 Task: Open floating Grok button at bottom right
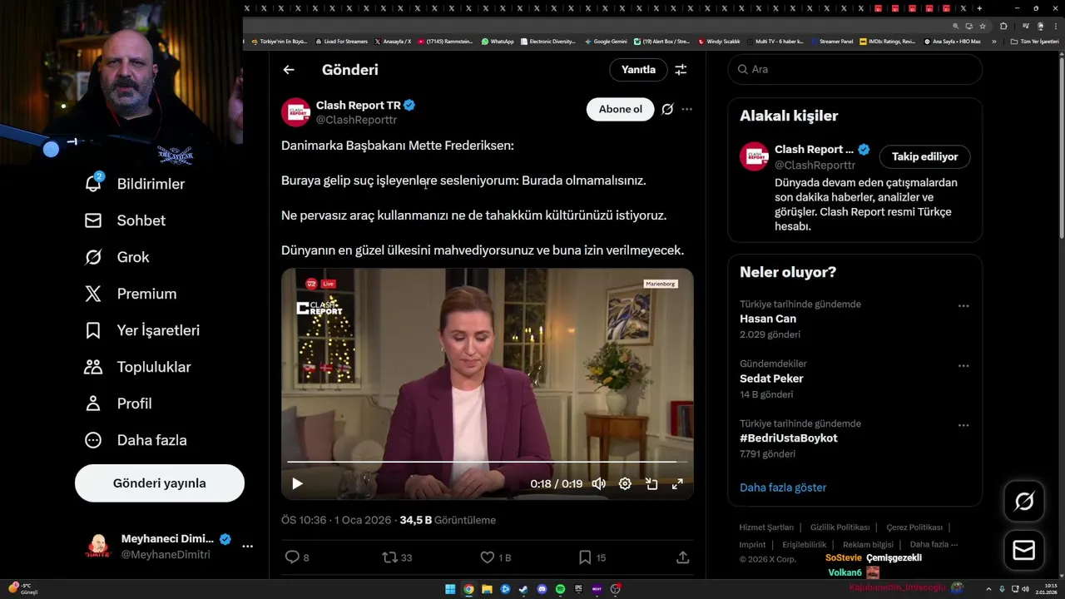tap(1024, 501)
